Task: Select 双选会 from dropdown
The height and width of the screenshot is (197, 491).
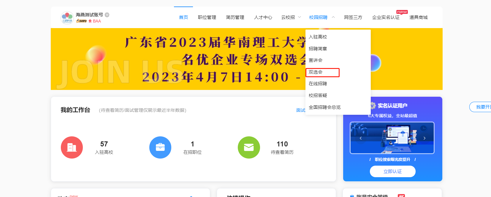Action: tap(338, 72)
